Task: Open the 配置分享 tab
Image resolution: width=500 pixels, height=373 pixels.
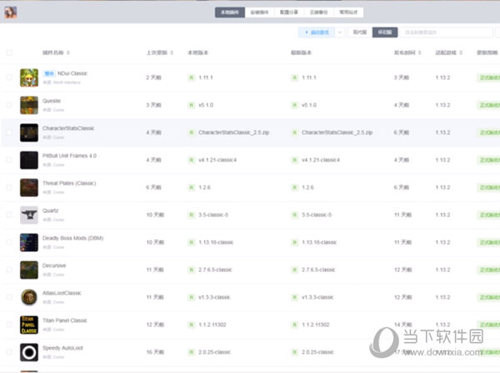Action: (x=289, y=13)
